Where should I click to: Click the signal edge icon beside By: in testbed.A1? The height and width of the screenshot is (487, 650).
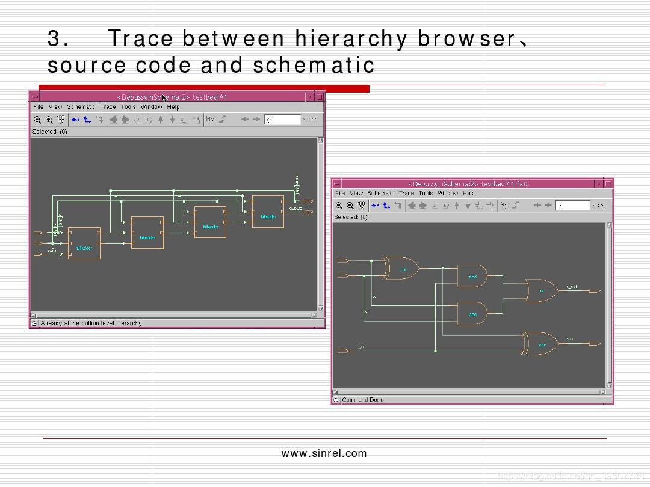point(223,119)
